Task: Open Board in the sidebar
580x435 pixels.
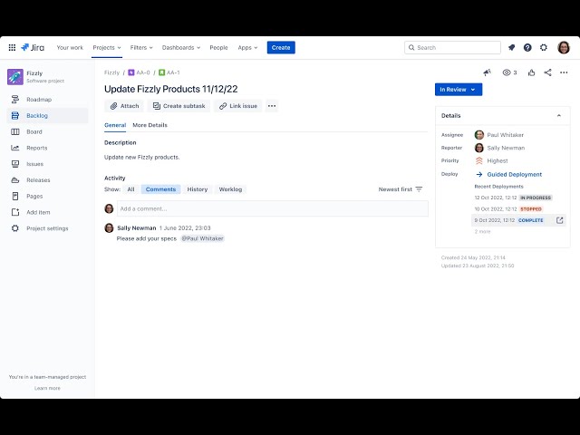Action: click(47, 131)
